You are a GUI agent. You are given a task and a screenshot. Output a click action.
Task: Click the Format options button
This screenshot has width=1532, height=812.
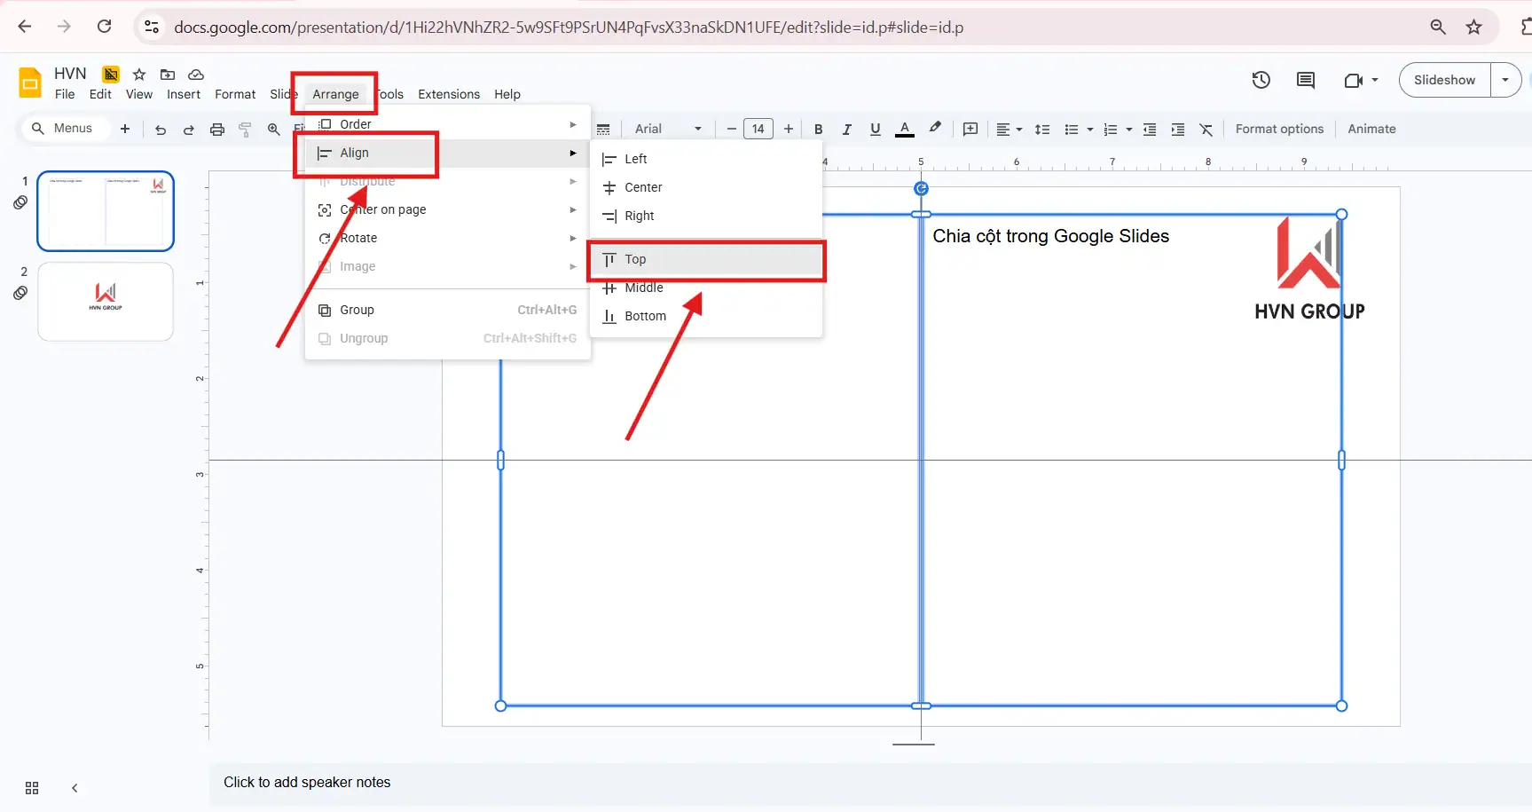[x=1279, y=129]
